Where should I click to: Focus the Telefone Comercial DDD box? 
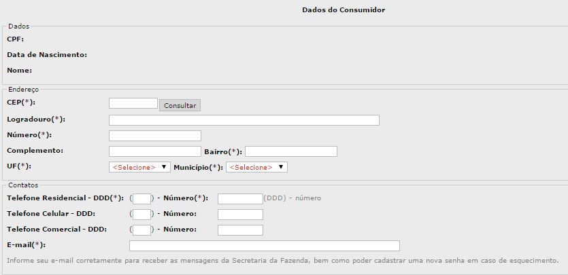[141, 230]
